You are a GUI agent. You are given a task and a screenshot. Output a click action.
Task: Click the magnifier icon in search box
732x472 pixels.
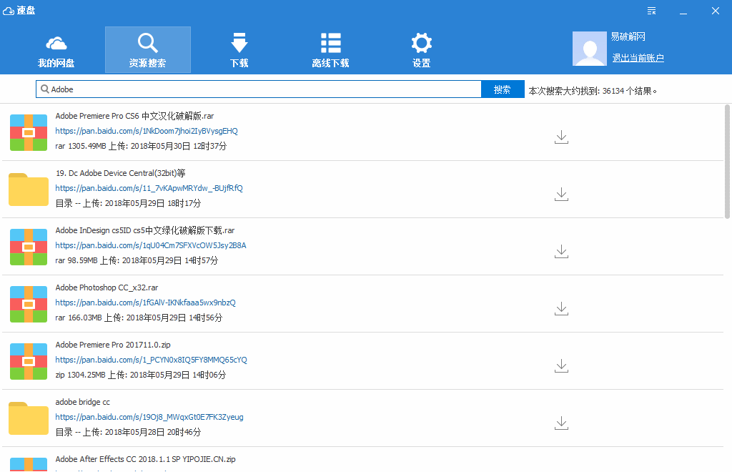(x=45, y=89)
